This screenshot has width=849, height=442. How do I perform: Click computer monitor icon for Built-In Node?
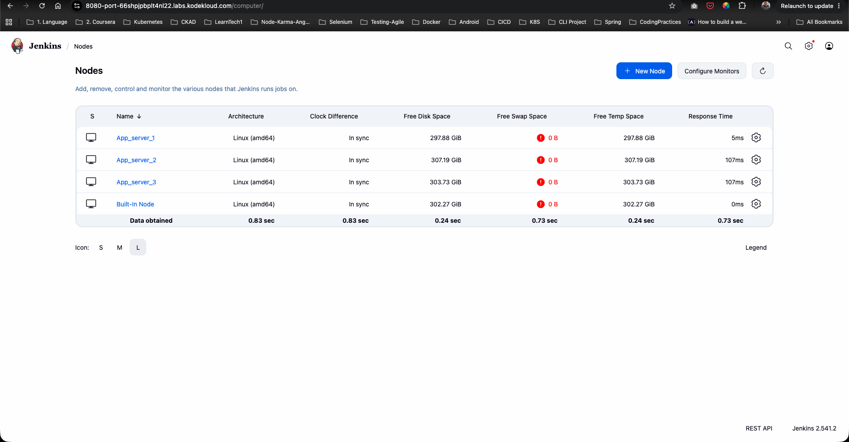(91, 204)
